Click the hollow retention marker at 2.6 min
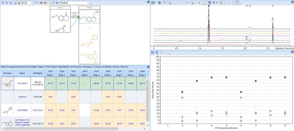This screenshot has height=131, width=294. pos(273,6)
